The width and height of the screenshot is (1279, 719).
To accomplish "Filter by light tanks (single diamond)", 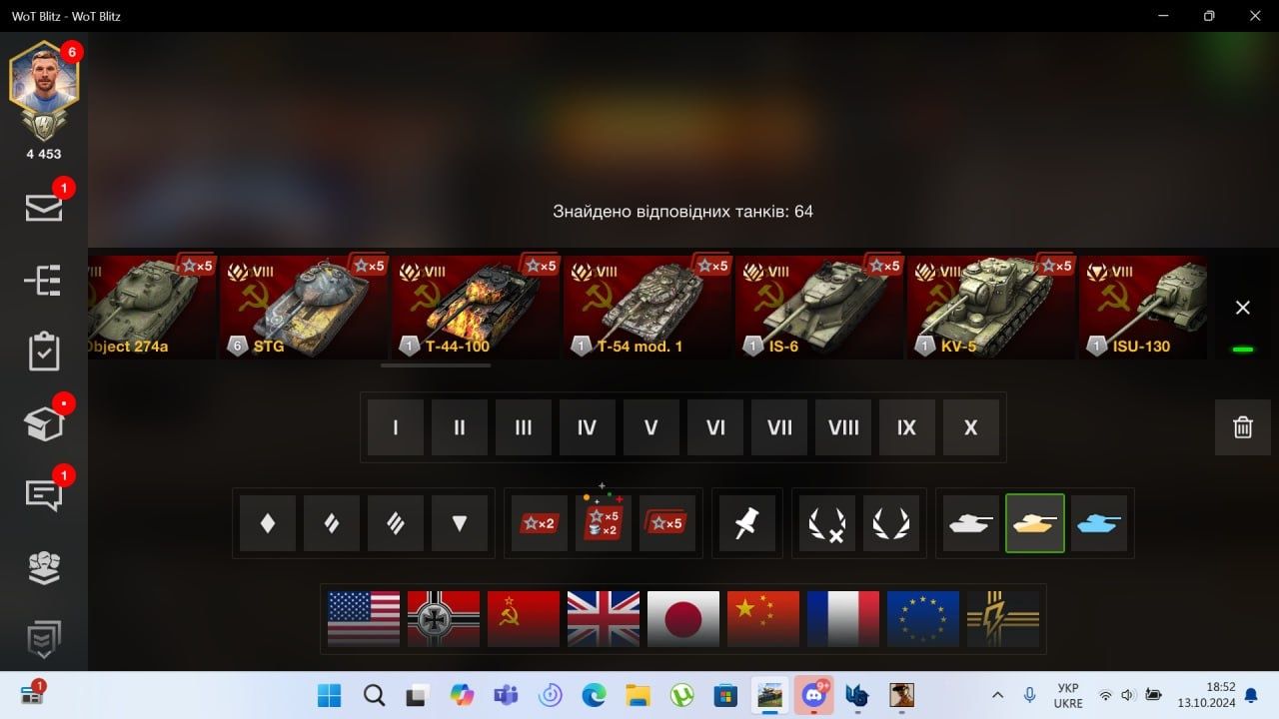I will 268,523.
